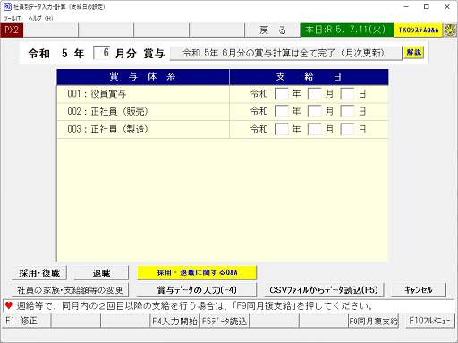This screenshot has height=343, width=458.
Task: Click the red heart icon in message bar
Action: pos(9,305)
